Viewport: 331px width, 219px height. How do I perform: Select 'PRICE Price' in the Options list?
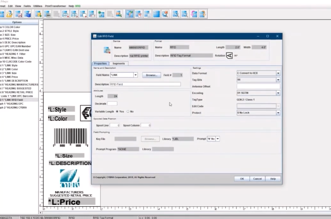(19, 39)
